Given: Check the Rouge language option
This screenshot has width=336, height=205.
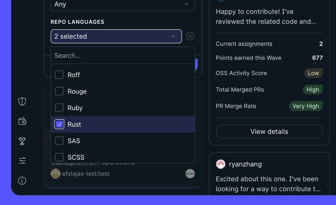Looking at the screenshot, I should tap(59, 91).
